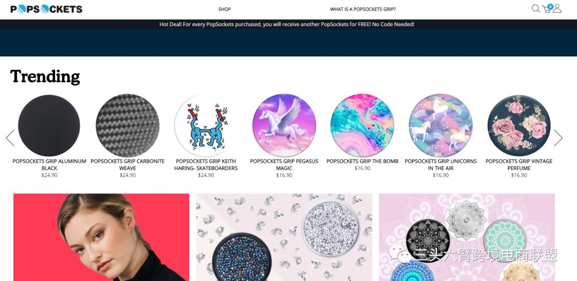The image size is (577, 281).
Task: Select the Aluminum Black grip image
Action: tap(49, 126)
